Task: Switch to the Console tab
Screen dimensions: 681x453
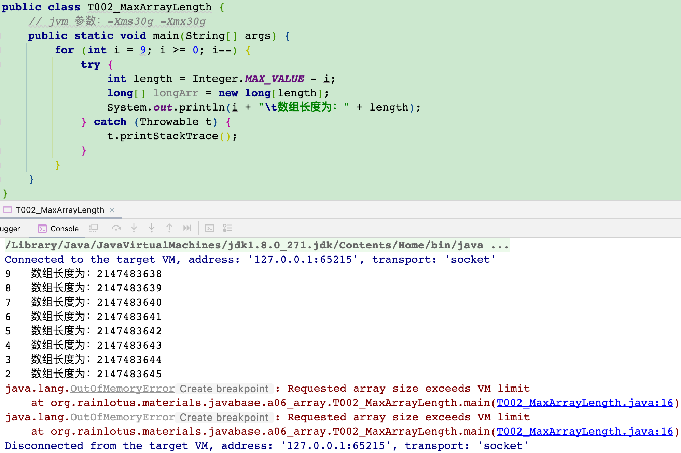Action: point(58,229)
